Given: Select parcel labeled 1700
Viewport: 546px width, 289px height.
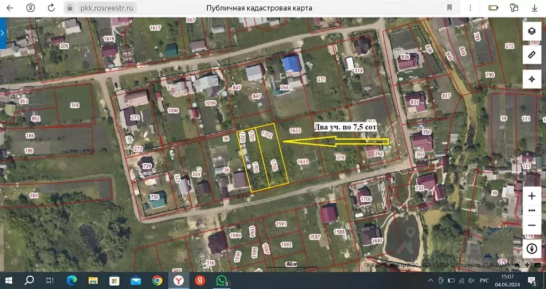Looking at the screenshot, I should pyautogui.click(x=366, y=199).
